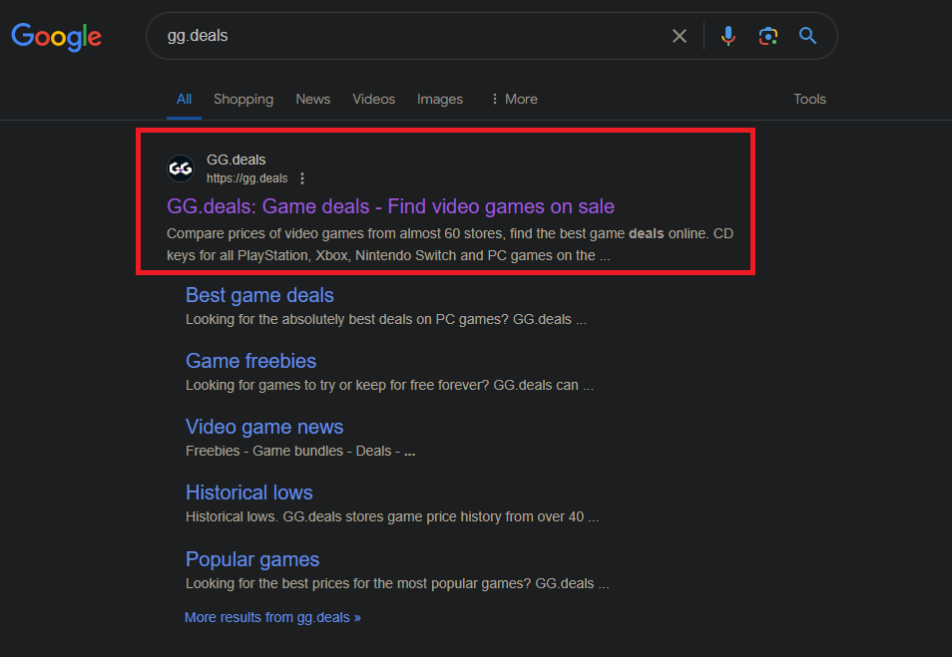Click the GG.deals site name above the URL

coord(236,160)
